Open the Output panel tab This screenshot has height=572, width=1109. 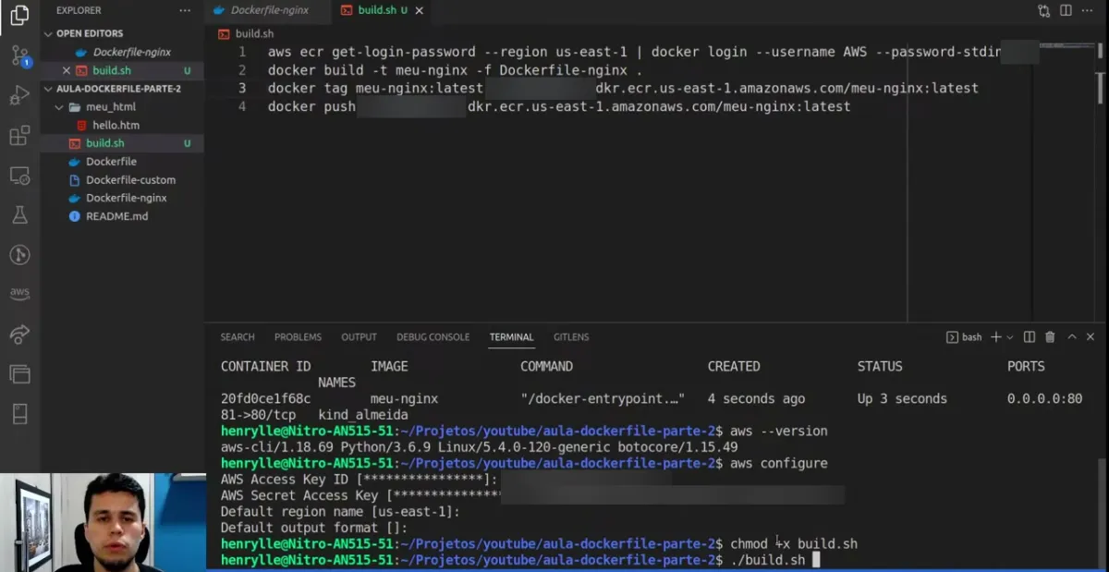[359, 337]
